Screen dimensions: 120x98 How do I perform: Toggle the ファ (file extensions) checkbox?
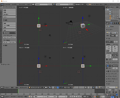click(113, 90)
